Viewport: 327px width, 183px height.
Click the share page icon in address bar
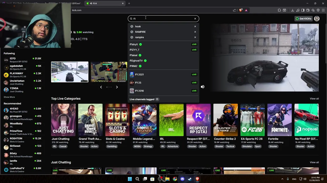click(x=234, y=10)
